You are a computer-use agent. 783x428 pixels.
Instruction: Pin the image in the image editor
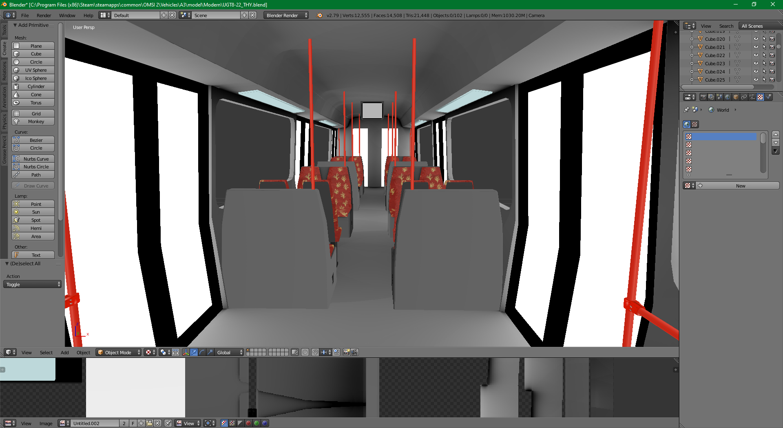(168, 423)
